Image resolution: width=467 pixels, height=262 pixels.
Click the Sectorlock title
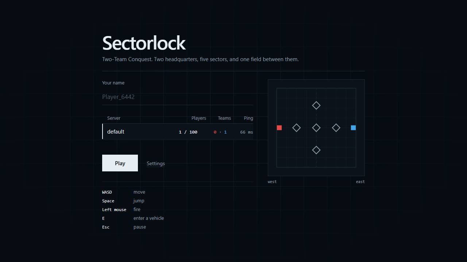click(x=144, y=43)
